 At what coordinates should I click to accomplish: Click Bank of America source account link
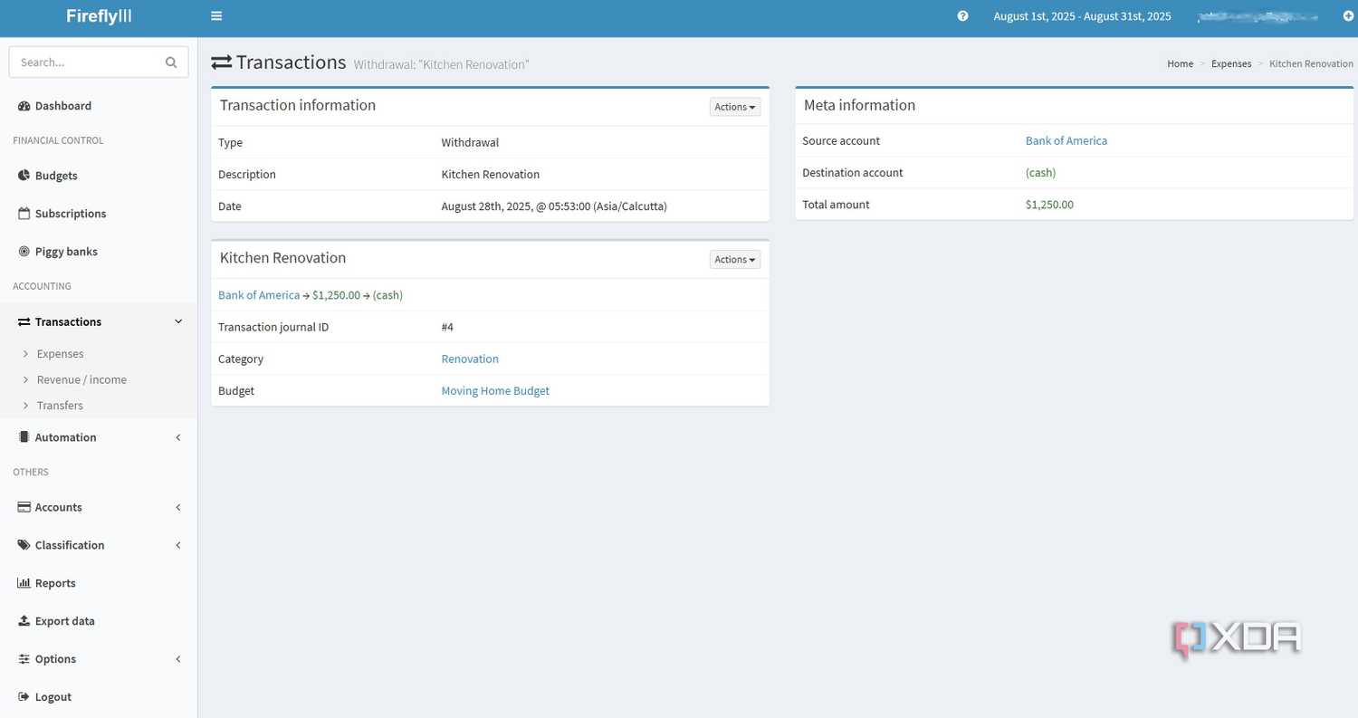click(x=1066, y=141)
